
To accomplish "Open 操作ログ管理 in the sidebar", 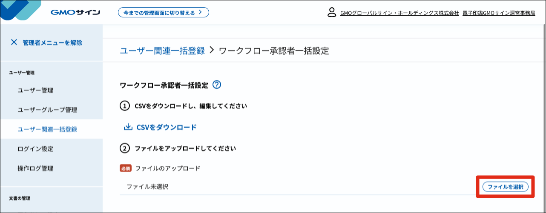I will [x=35, y=168].
